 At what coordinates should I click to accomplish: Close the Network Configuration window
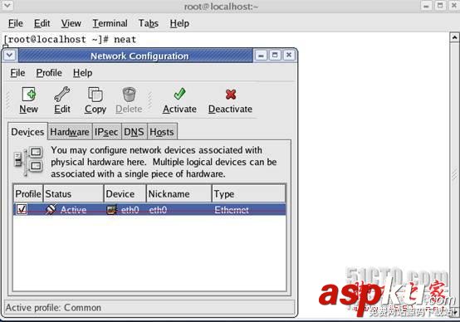tap(289, 55)
